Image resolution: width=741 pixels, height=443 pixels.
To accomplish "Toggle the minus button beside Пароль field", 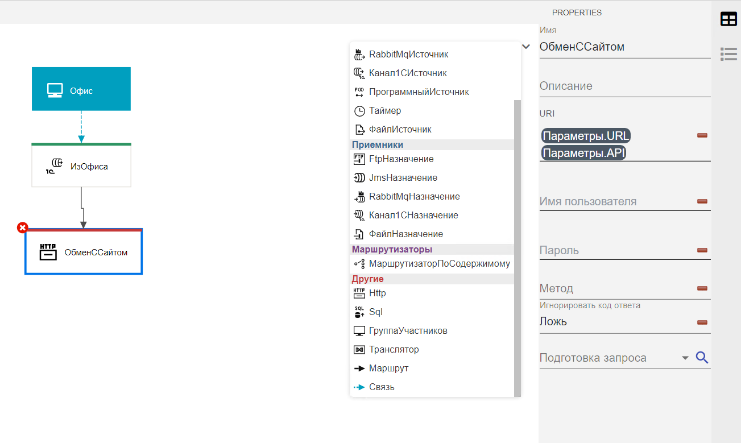I will pyautogui.click(x=702, y=250).
